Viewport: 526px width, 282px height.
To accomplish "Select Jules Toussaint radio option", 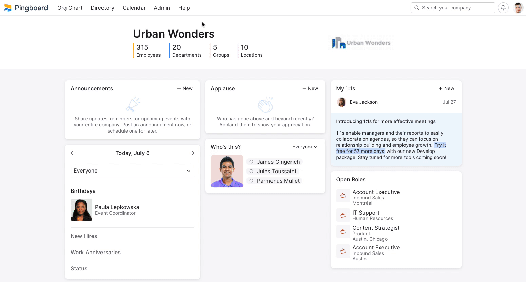I will tap(251, 172).
